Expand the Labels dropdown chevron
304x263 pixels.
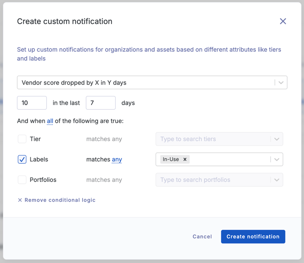[276, 160]
